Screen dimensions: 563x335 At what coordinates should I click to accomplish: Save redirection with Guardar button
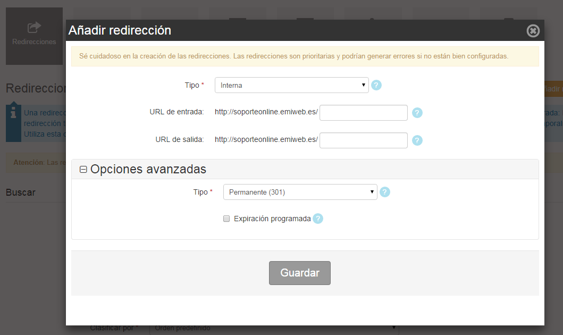(x=300, y=273)
